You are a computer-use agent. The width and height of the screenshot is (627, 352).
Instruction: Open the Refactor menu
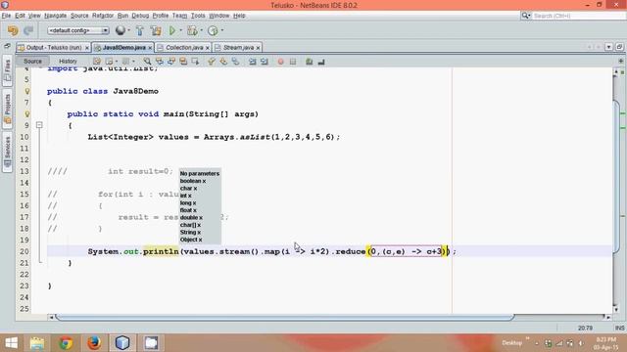[103, 16]
